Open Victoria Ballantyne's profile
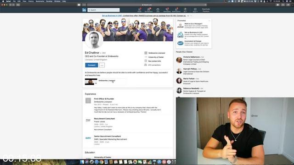The height and width of the screenshot is (165, 294). pos(192,57)
